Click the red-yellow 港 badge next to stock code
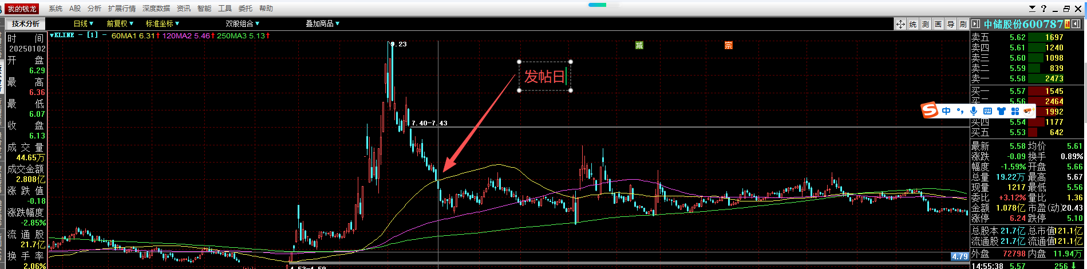This screenshot has width=1087, height=269. coord(1068,24)
